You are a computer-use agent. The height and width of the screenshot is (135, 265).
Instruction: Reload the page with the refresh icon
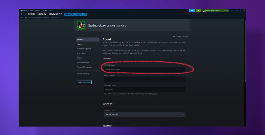click(x=22, y=17)
